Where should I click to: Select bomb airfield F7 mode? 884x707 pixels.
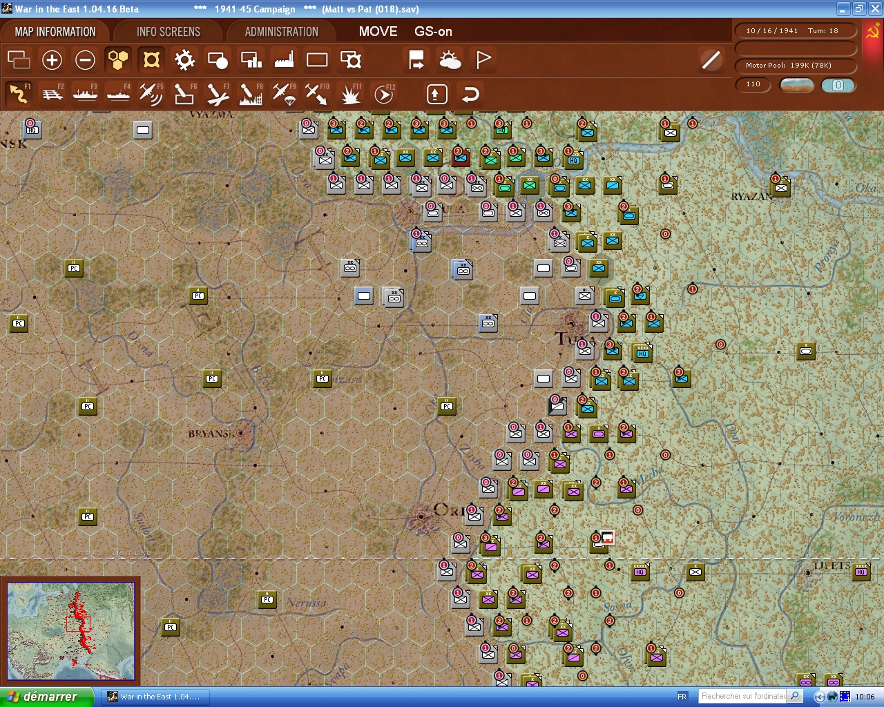tap(218, 94)
